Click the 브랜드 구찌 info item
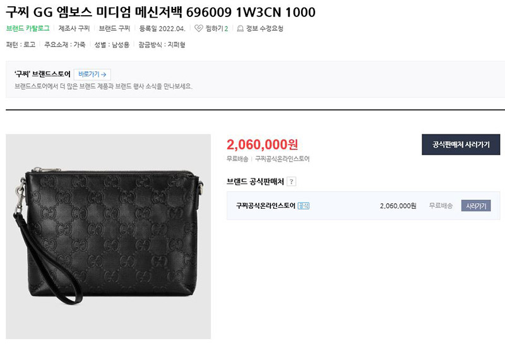 coord(114,28)
